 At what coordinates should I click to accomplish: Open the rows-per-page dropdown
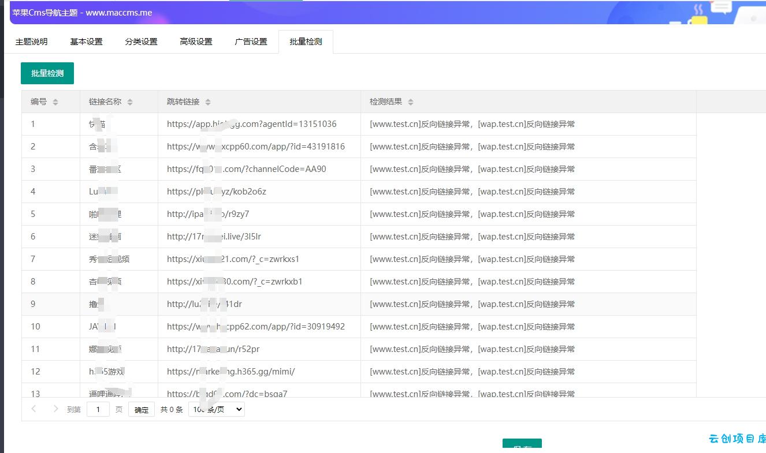217,410
